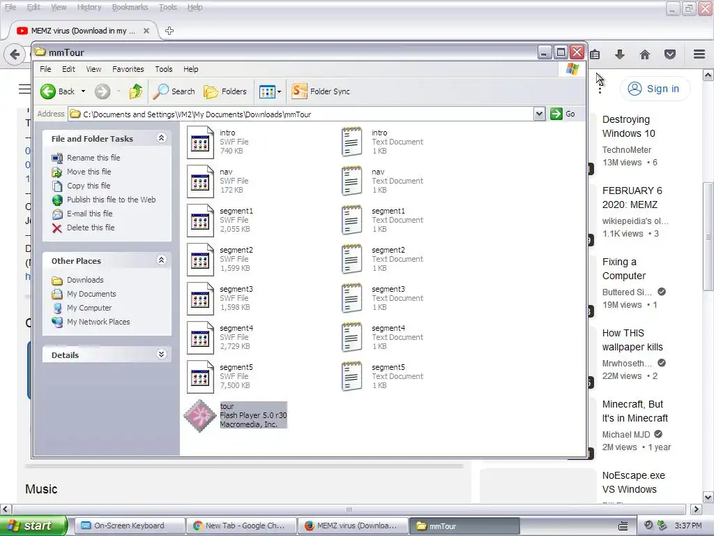Click the Firefox Pocket icon
The width and height of the screenshot is (714, 536).
(670, 54)
